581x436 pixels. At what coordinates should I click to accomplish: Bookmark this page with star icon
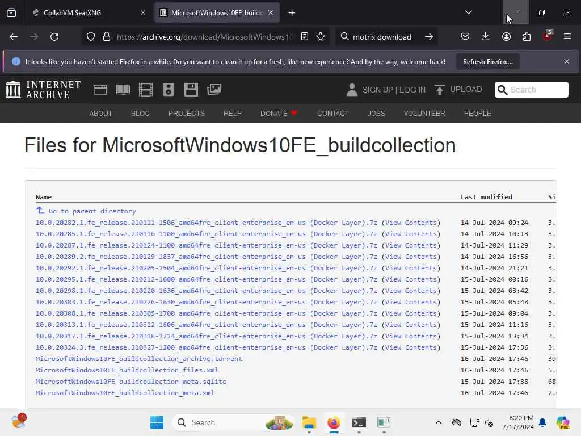point(321,37)
